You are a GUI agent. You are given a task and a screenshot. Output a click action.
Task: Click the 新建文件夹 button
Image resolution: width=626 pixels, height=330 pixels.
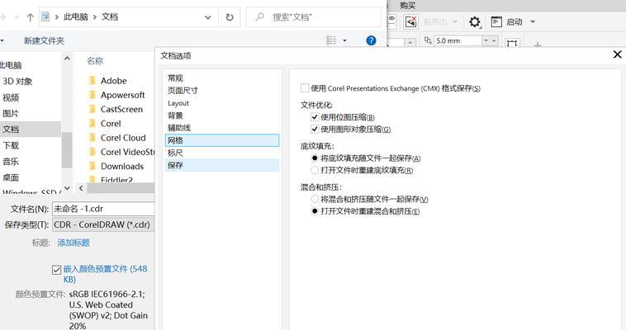tap(44, 40)
